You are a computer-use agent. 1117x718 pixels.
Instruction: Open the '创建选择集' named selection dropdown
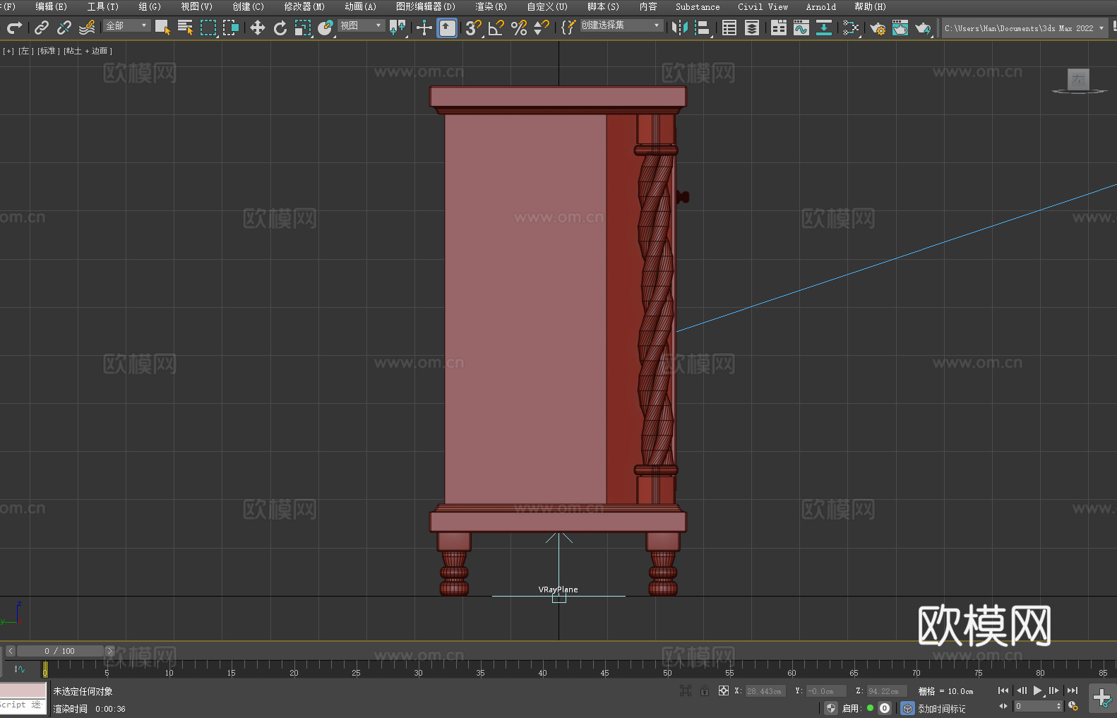coord(621,25)
